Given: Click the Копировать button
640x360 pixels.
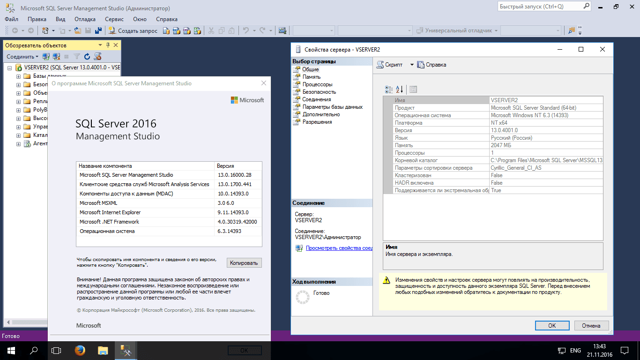Looking at the screenshot, I should pyautogui.click(x=244, y=263).
